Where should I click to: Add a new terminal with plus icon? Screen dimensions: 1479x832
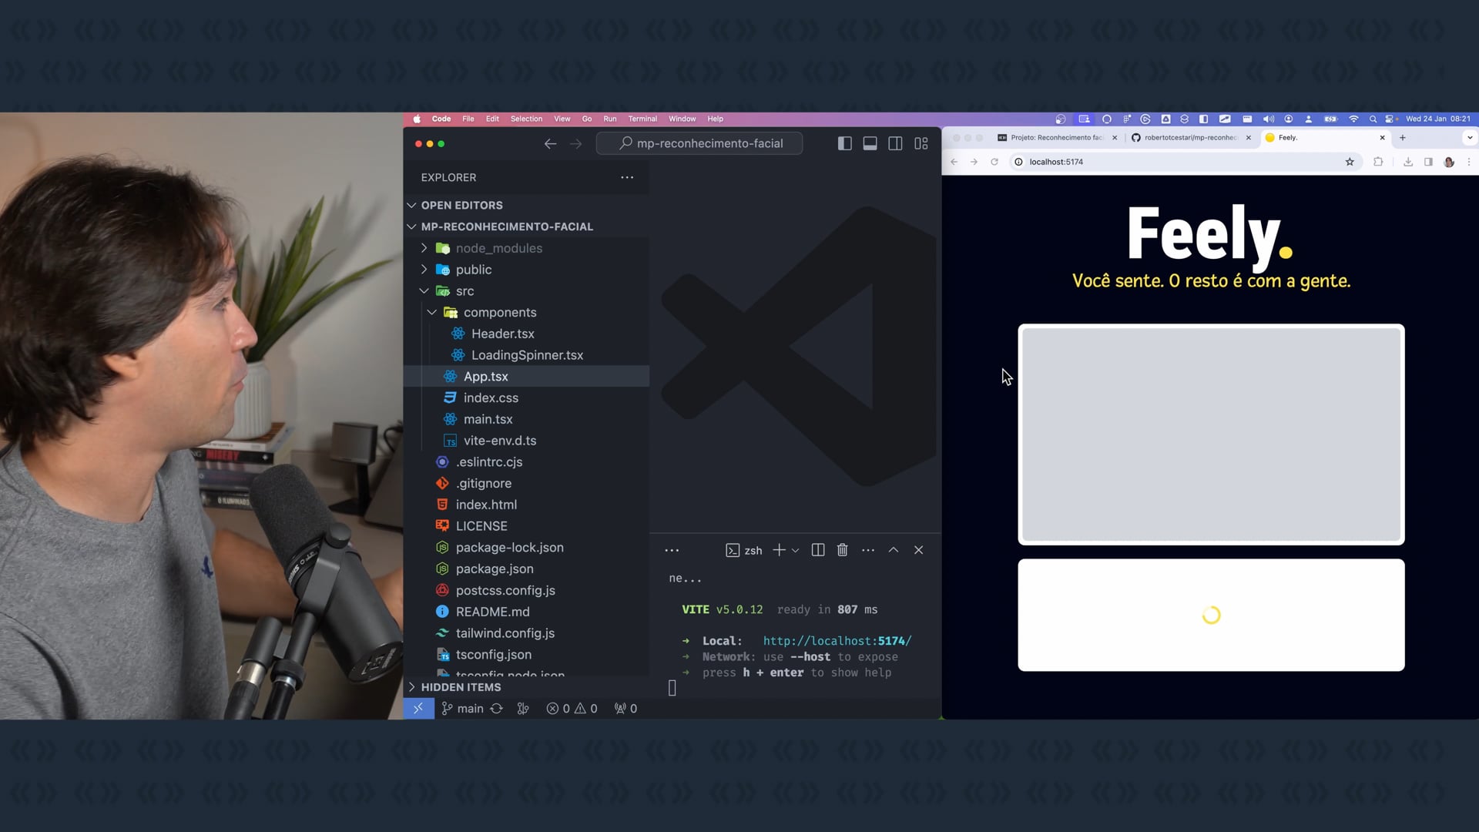[x=779, y=550]
